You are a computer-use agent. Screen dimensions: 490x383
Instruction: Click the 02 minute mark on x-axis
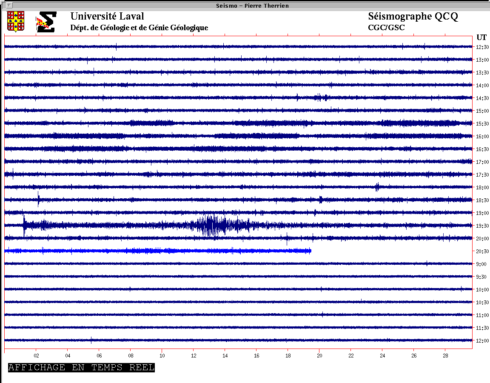coord(36,355)
